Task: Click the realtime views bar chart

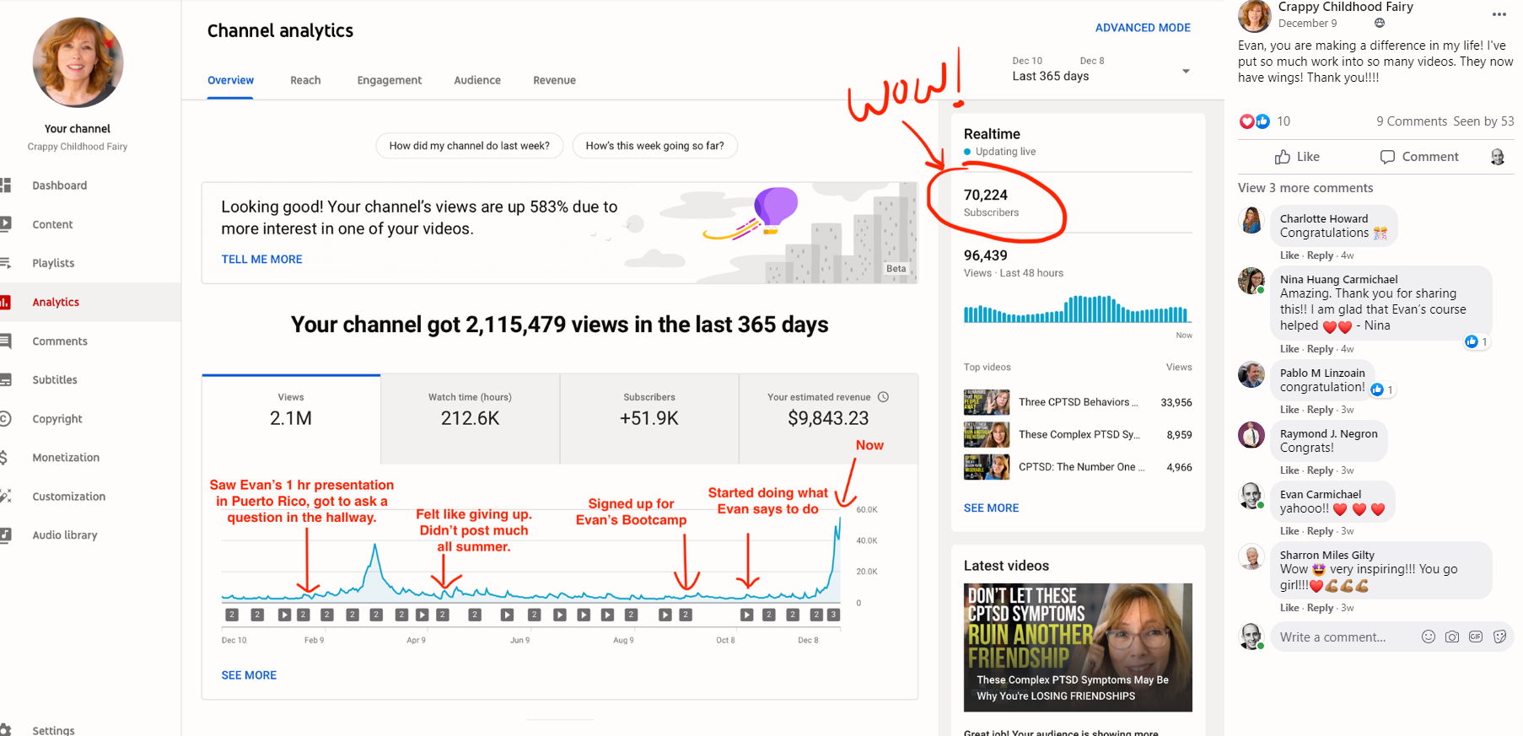Action: (1076, 309)
